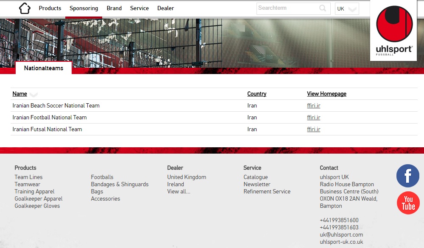Click the search magnifier icon
424x248 pixels.
pyautogui.click(x=323, y=8)
